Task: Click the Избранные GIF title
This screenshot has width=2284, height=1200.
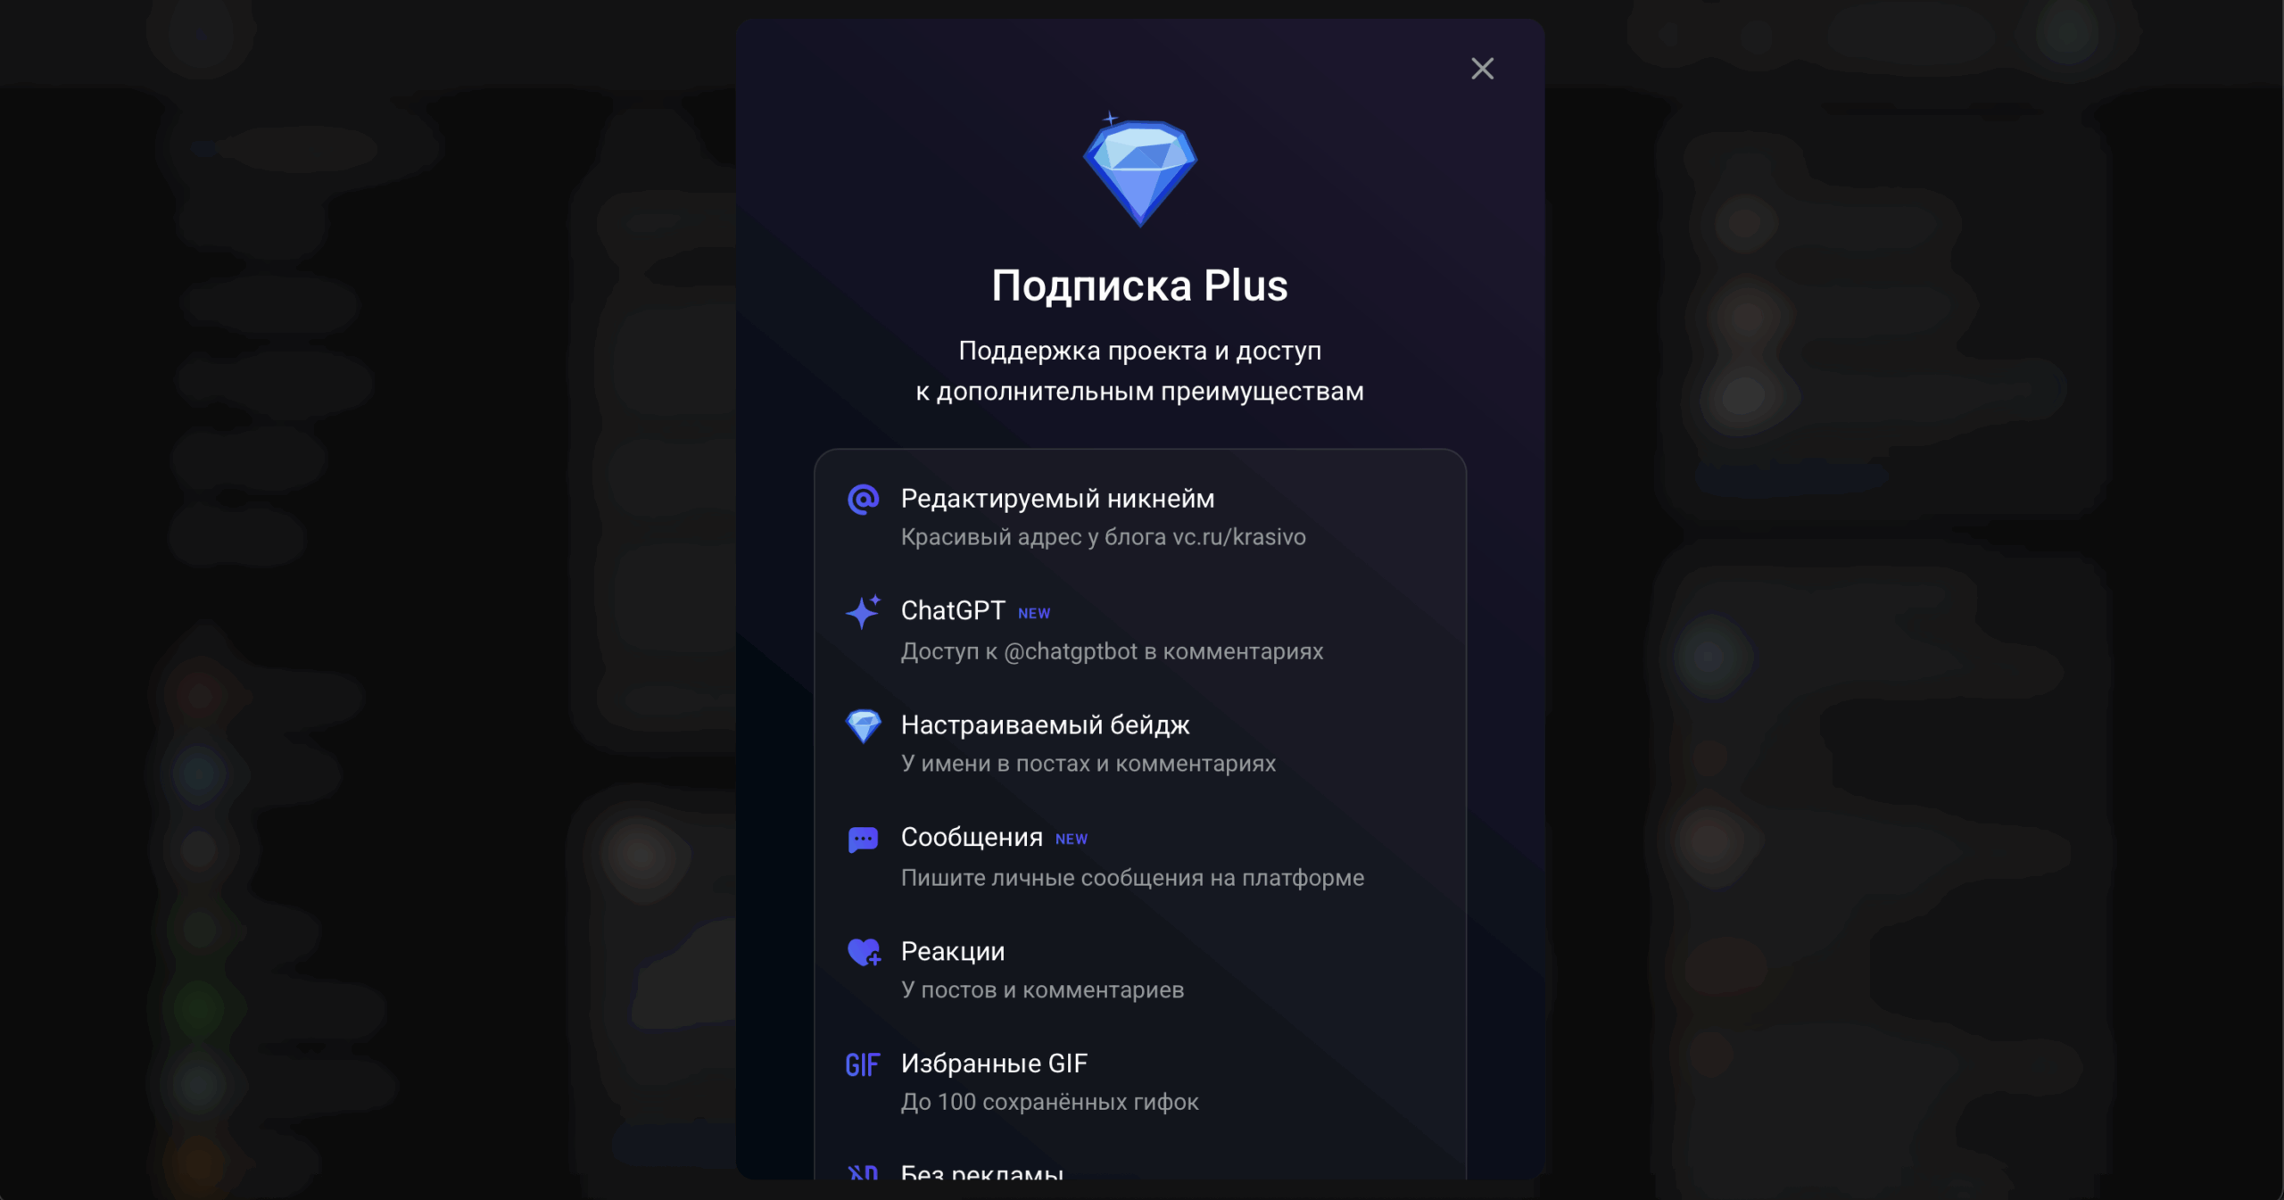Action: coord(994,1063)
